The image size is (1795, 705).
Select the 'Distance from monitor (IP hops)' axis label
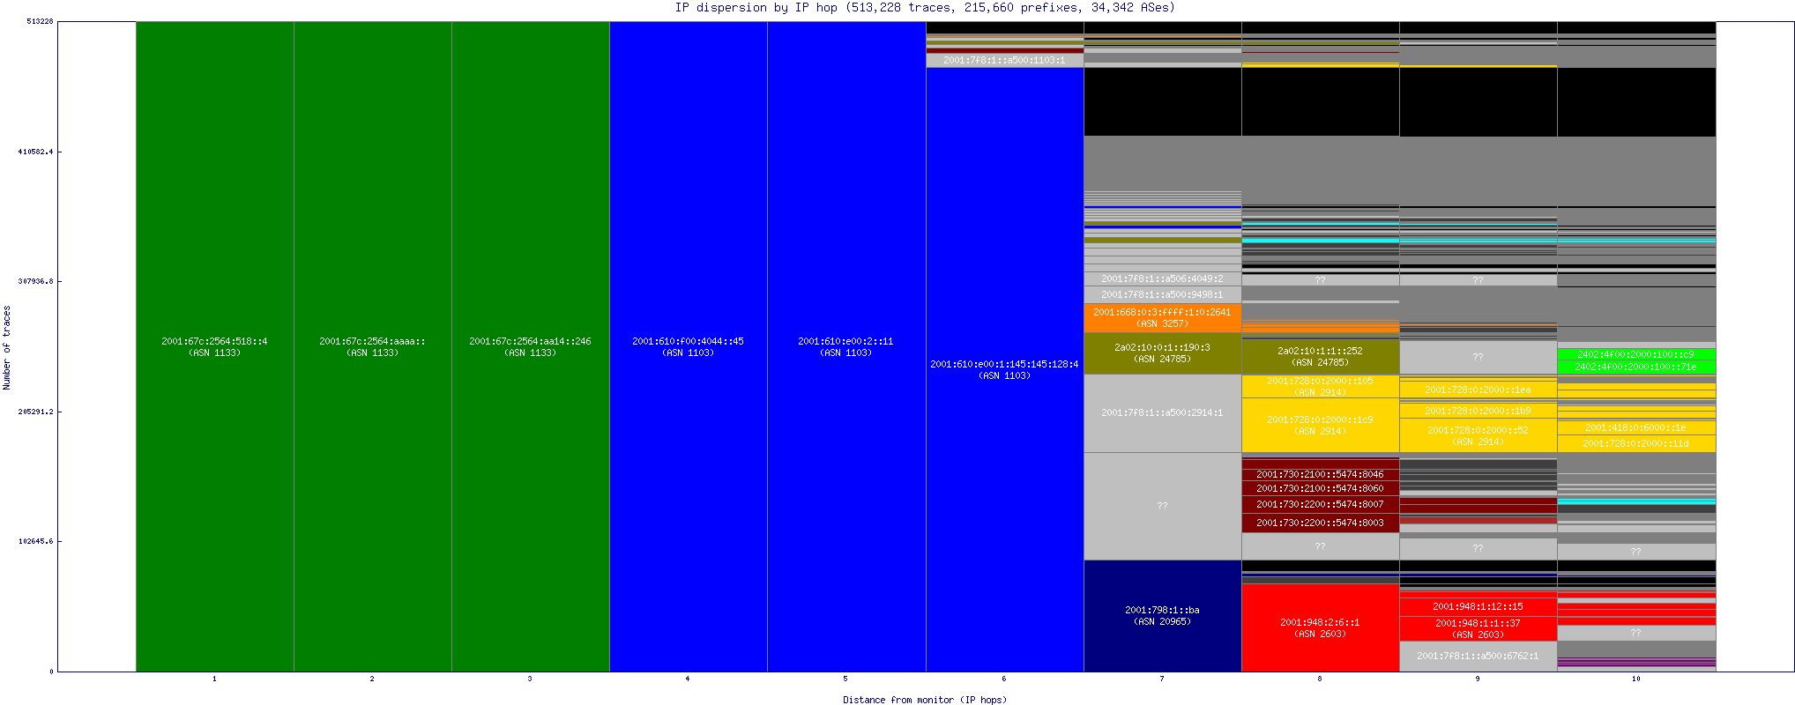point(924,700)
